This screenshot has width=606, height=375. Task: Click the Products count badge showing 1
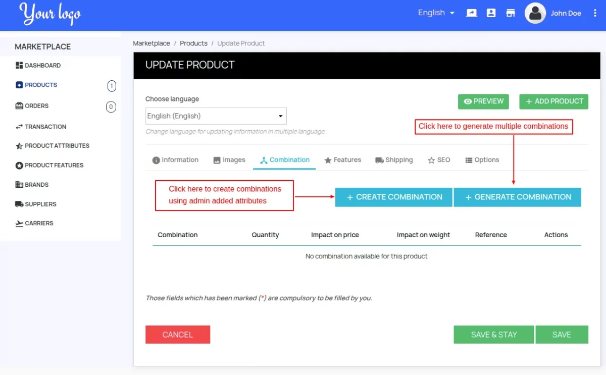click(112, 86)
